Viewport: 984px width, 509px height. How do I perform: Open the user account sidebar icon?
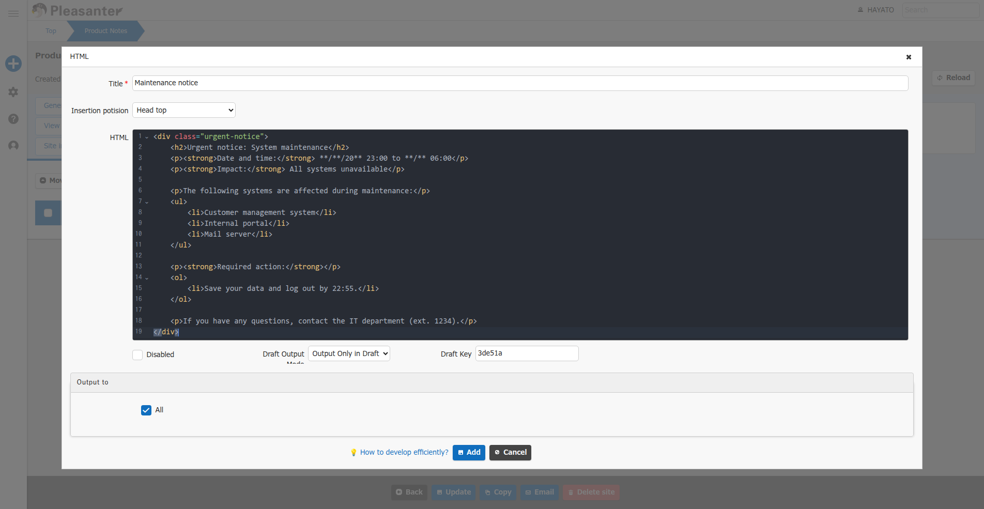13,146
